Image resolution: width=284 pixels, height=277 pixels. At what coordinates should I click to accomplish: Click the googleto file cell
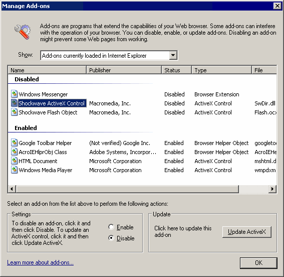[265, 143]
